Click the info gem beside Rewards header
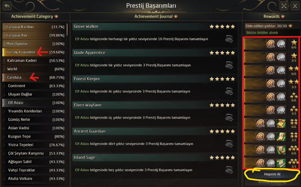The width and height of the screenshot is (301, 187). tap(283, 17)
